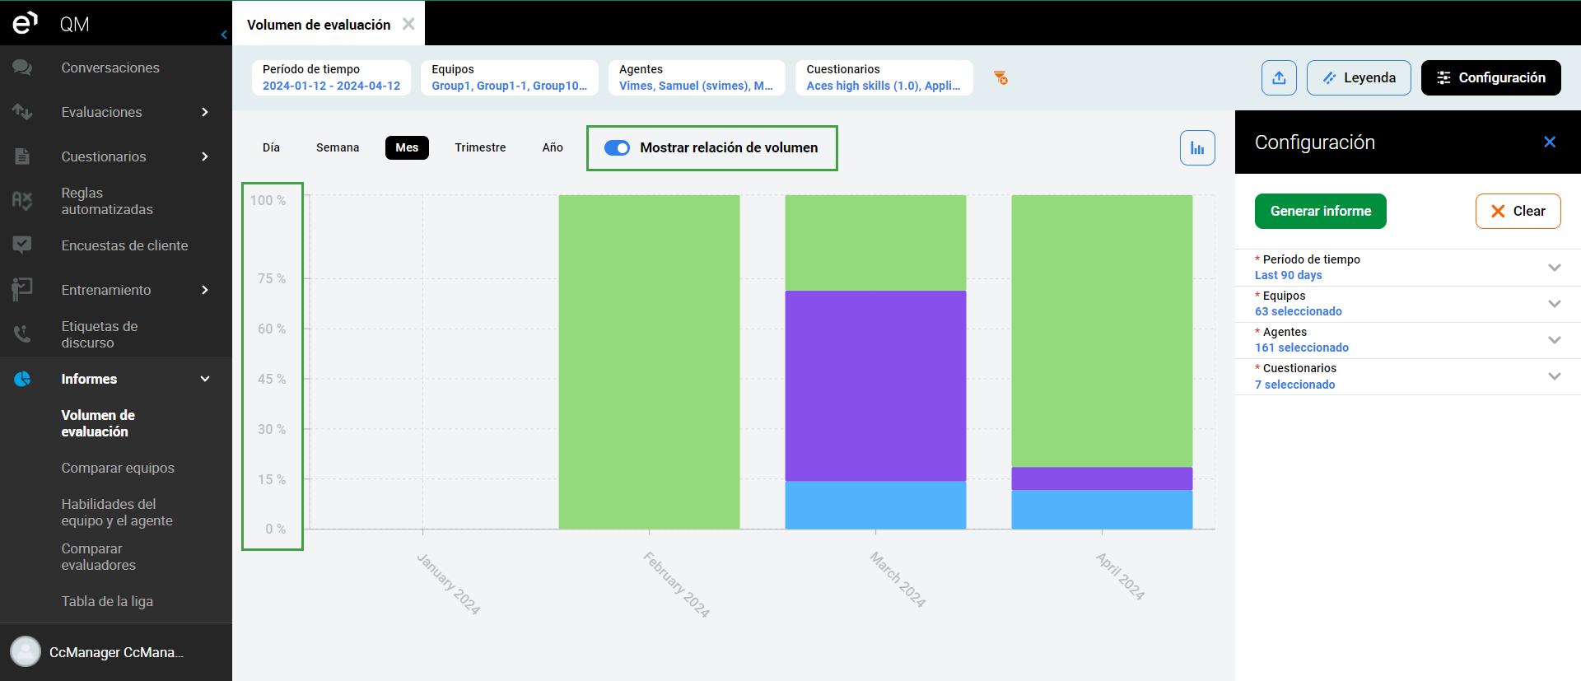
Task: Expand the Evaluaciones submenu chevron
Action: [x=205, y=112]
